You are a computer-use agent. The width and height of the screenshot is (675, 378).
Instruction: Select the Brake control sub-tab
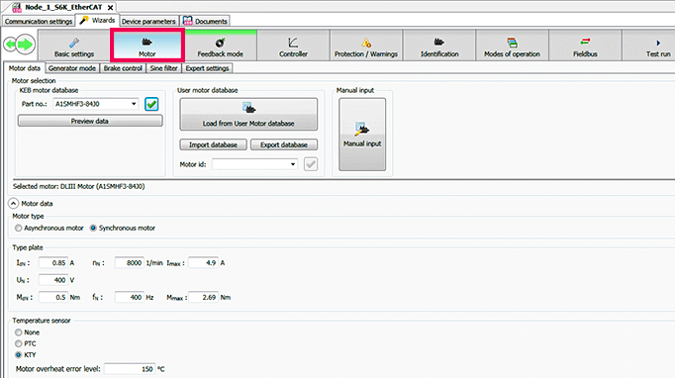pyautogui.click(x=123, y=68)
